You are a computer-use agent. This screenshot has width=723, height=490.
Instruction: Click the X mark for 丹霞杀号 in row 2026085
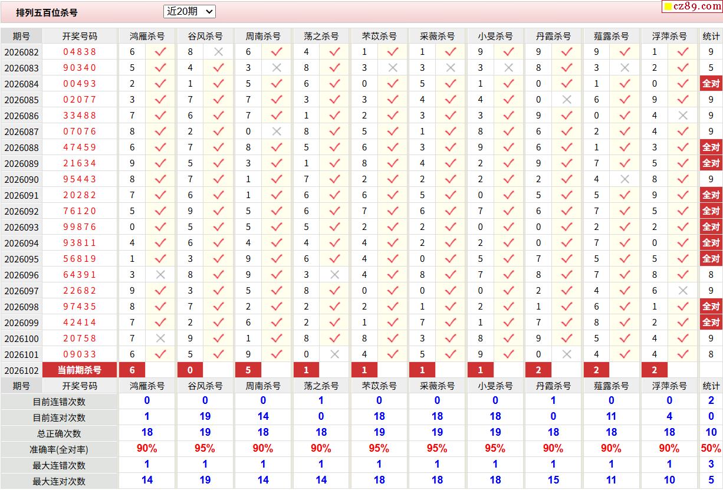[x=567, y=100]
